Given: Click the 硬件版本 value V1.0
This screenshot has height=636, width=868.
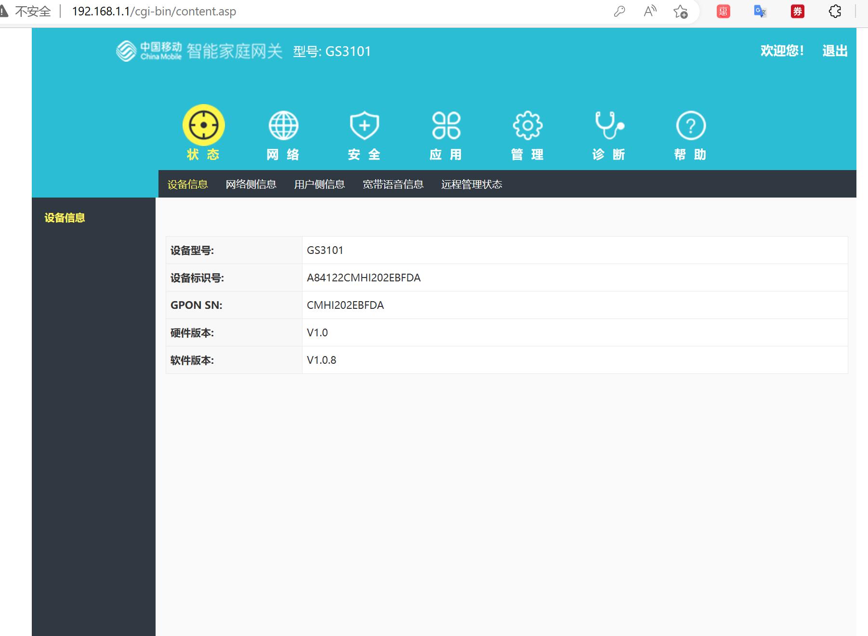Looking at the screenshot, I should [x=317, y=332].
